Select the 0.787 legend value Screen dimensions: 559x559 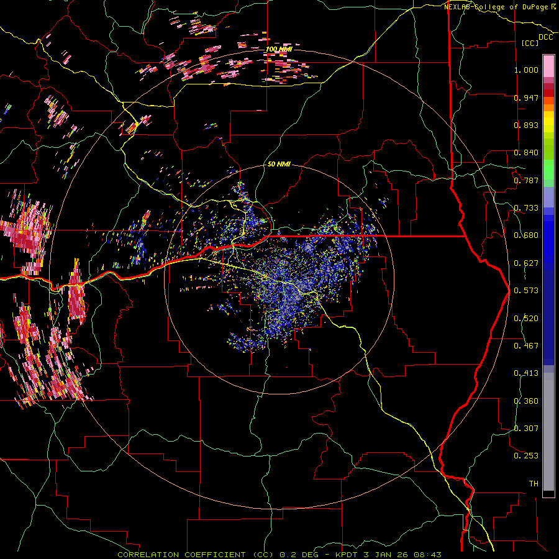point(526,180)
